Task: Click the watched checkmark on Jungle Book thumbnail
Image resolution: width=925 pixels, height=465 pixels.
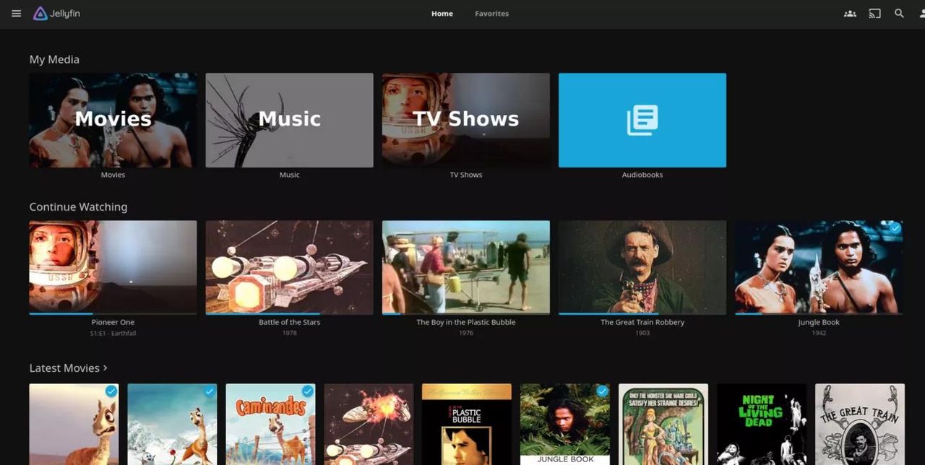Action: click(x=895, y=228)
